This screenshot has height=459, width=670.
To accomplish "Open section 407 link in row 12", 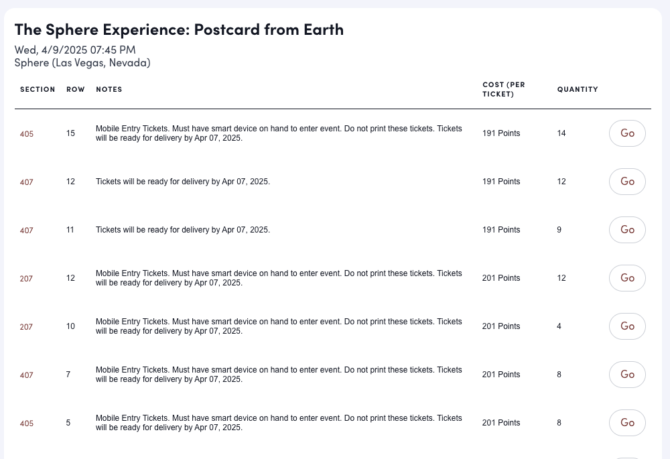I will tap(26, 182).
